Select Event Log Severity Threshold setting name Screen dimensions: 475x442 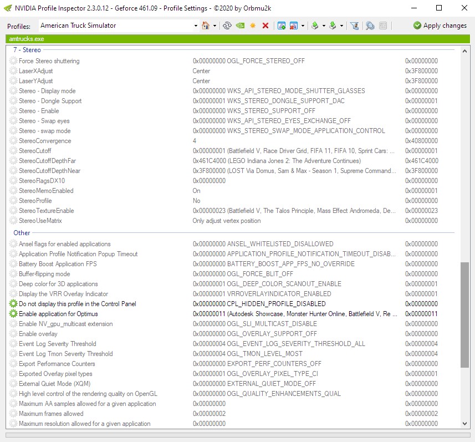click(58, 344)
